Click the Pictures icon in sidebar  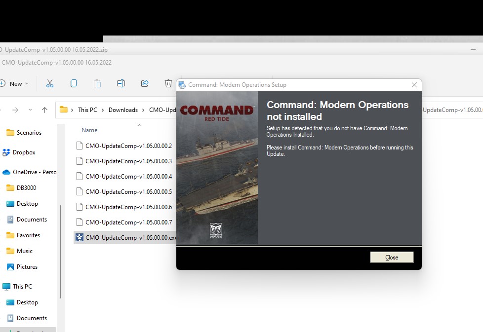[10, 267]
